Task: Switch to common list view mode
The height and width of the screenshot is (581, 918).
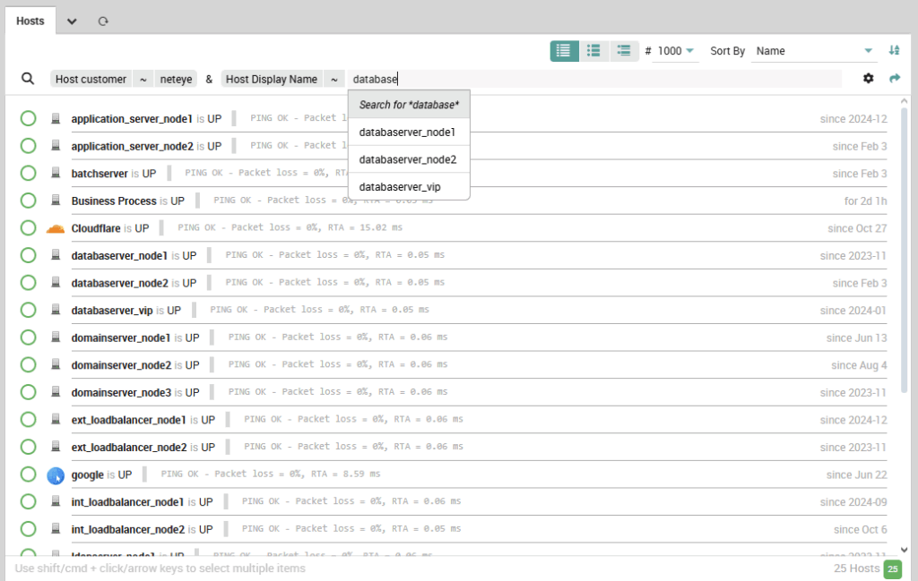Action: tap(593, 51)
